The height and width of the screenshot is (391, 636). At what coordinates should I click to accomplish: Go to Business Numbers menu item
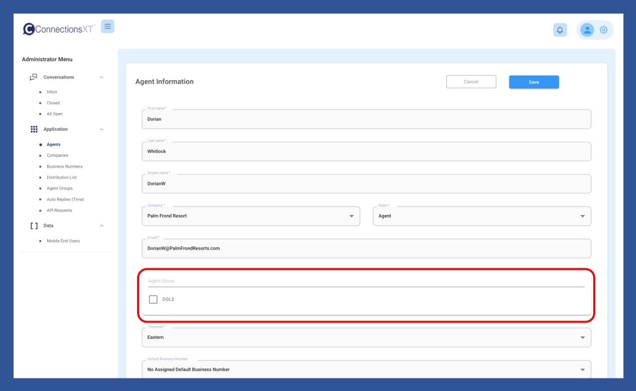tap(64, 166)
